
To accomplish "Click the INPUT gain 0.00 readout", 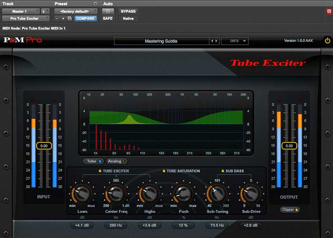I will pyautogui.click(x=44, y=146).
